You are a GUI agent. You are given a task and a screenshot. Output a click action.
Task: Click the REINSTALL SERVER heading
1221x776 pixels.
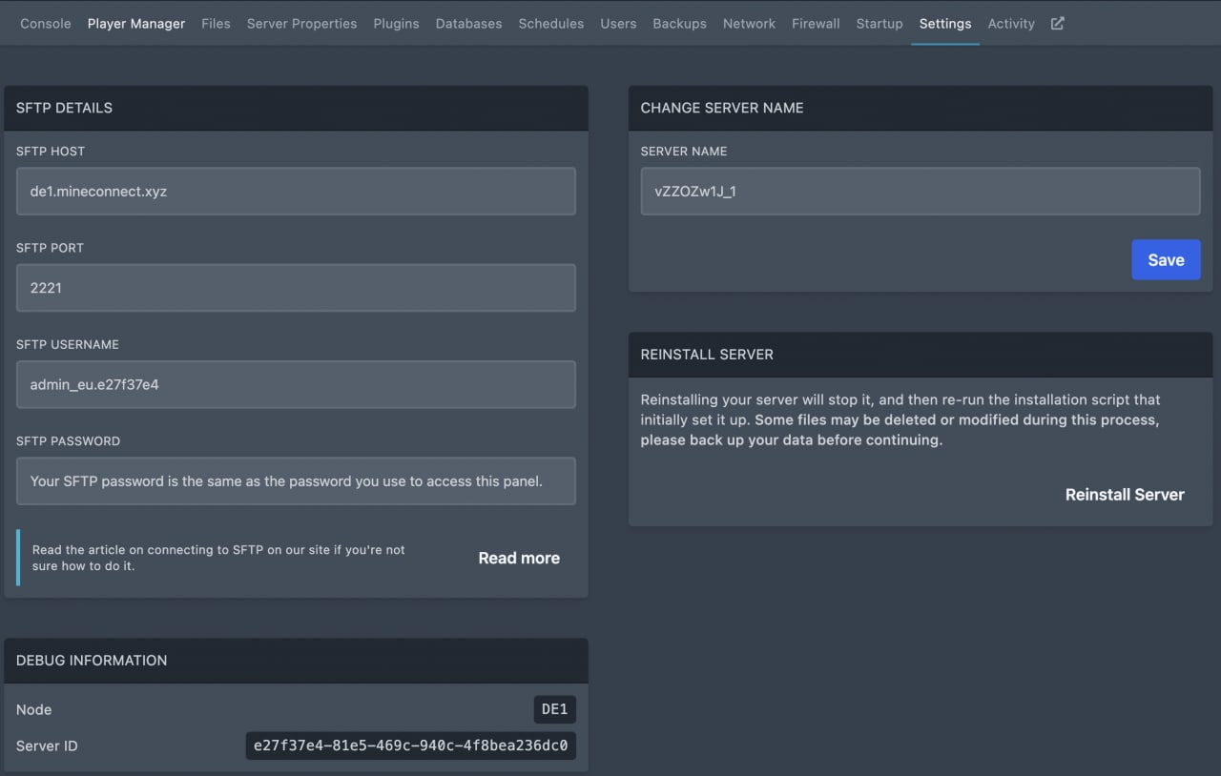pos(707,354)
